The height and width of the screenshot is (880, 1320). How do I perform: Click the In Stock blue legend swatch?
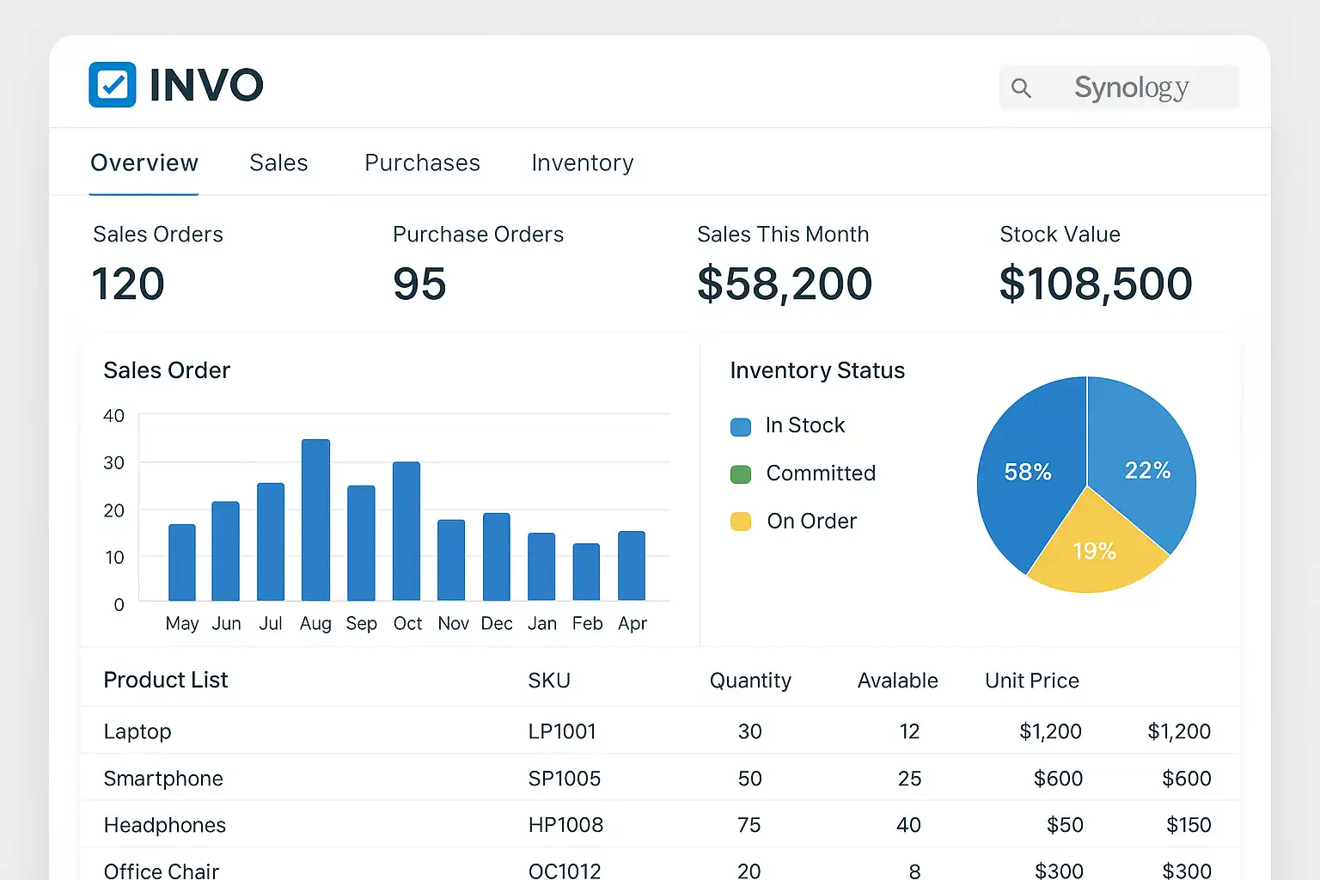click(x=740, y=426)
